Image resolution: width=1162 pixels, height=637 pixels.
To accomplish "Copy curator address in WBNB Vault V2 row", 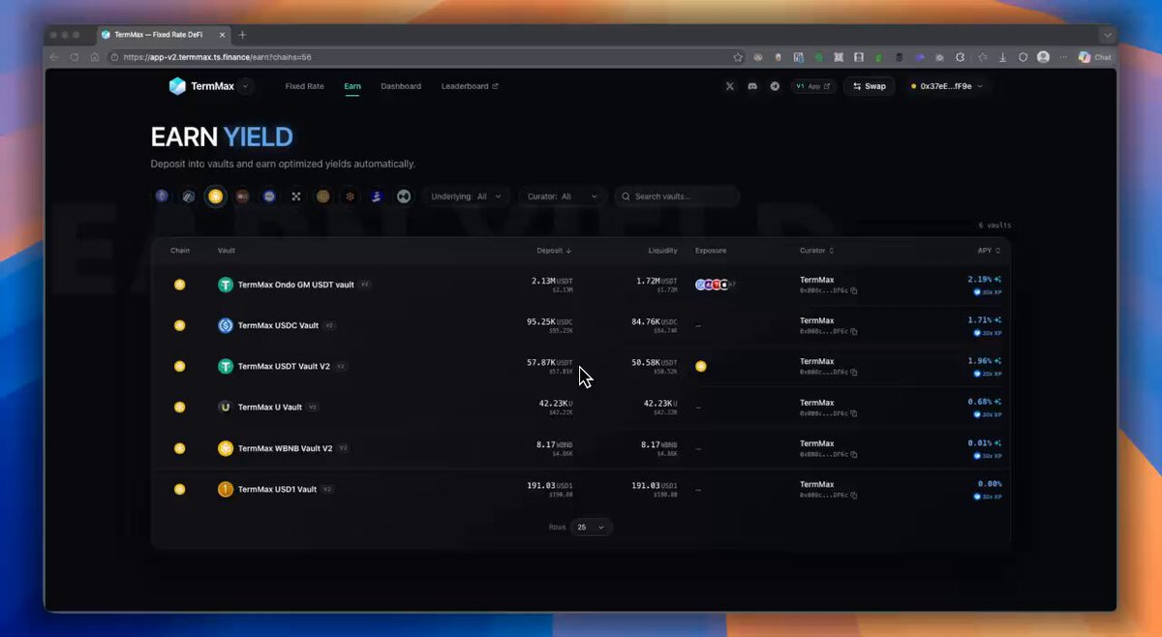I will pos(854,454).
